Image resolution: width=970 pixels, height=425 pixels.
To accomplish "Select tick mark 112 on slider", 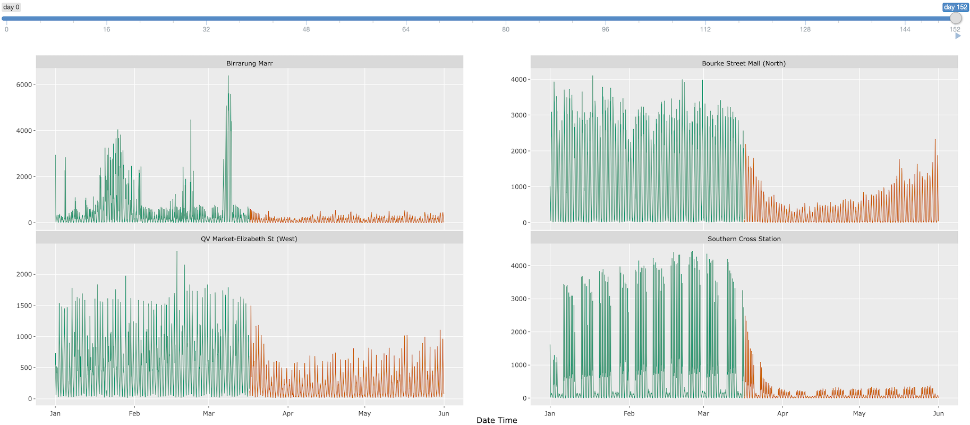I will pos(705,19).
